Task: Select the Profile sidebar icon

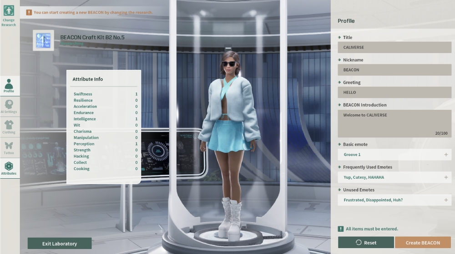Action: 9,85
